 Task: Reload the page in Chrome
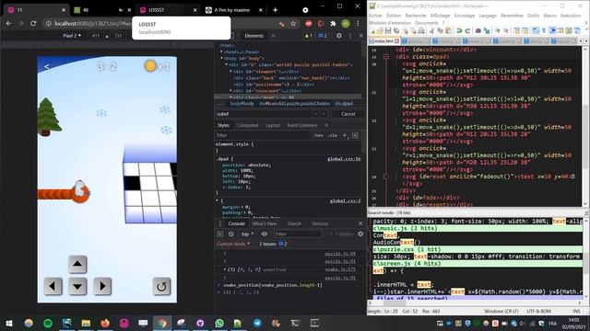coord(33,23)
